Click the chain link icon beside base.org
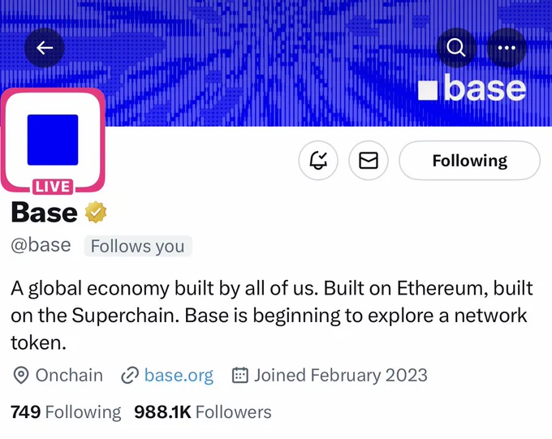Screen dimensions: 552x439 [130, 375]
